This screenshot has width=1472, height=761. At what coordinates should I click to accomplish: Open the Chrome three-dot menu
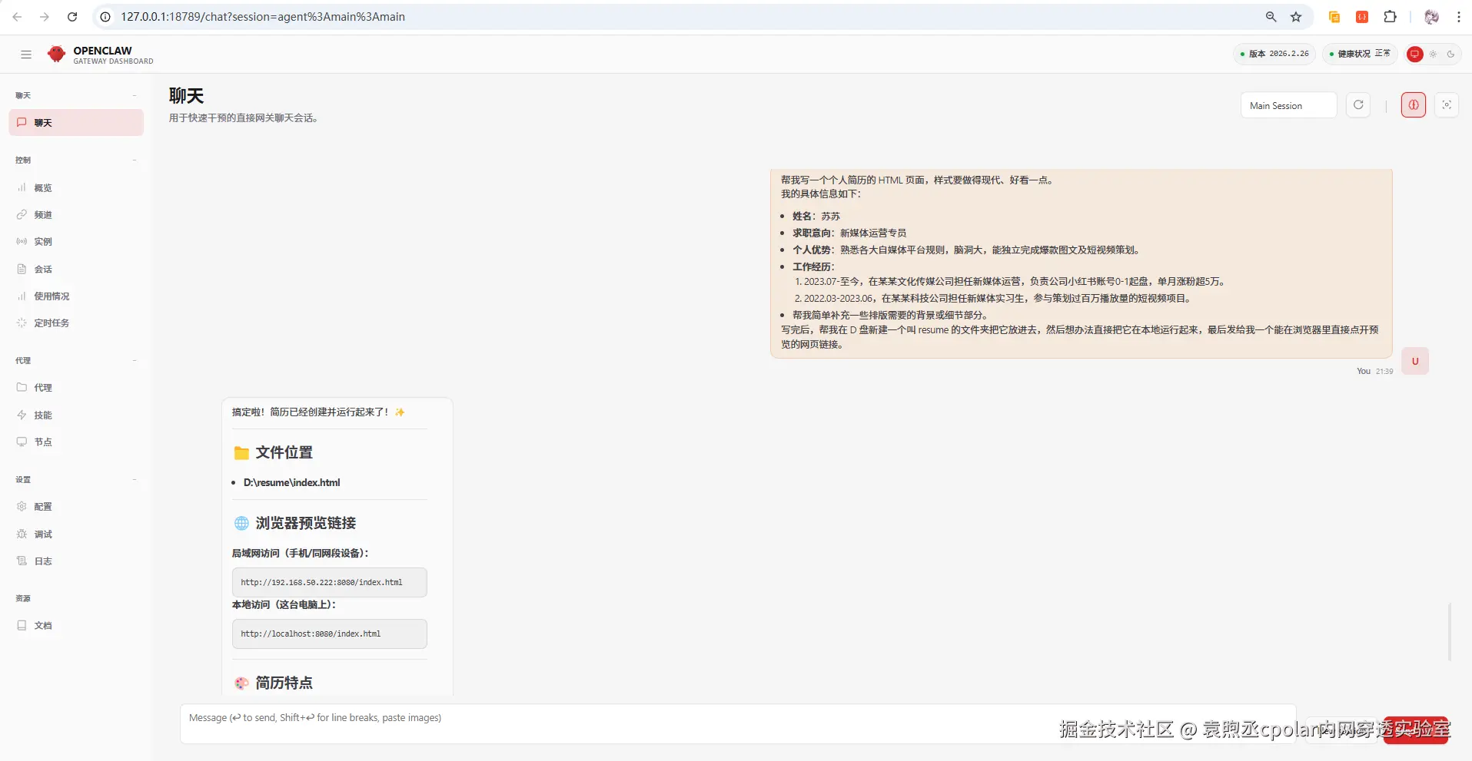[1458, 17]
